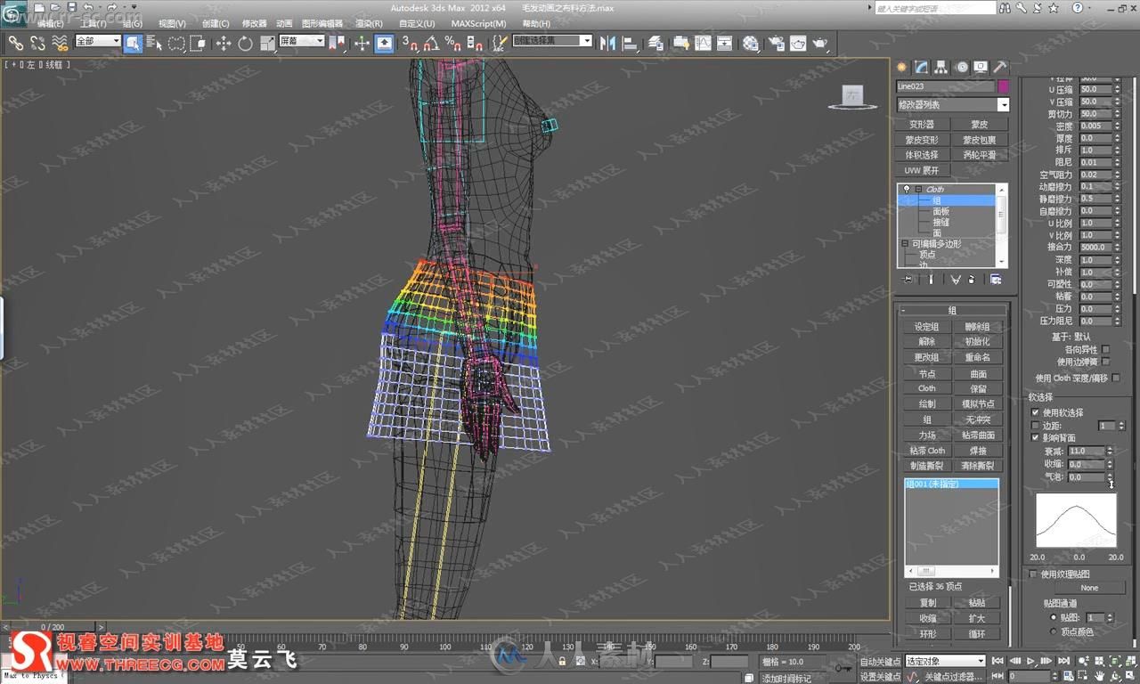
Task: Open the 修改器 menu
Action: 254,24
